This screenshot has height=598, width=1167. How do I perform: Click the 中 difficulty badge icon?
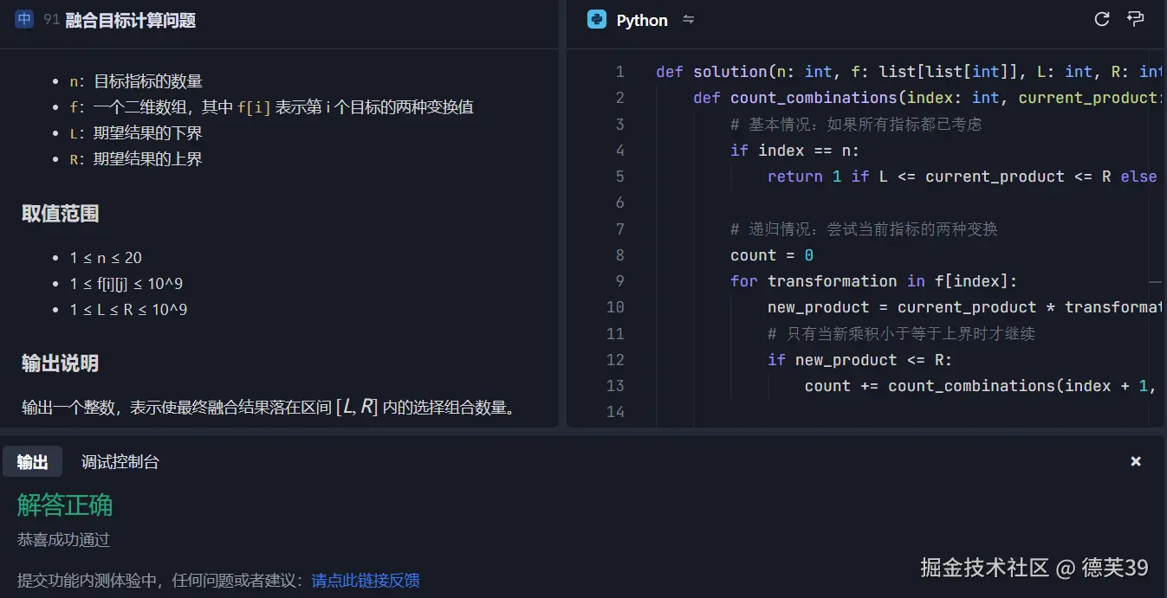[24, 19]
